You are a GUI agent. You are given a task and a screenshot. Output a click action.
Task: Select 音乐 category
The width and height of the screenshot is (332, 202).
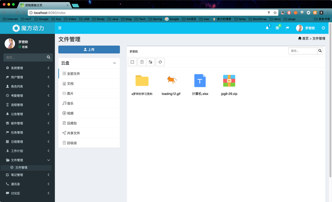(89, 103)
